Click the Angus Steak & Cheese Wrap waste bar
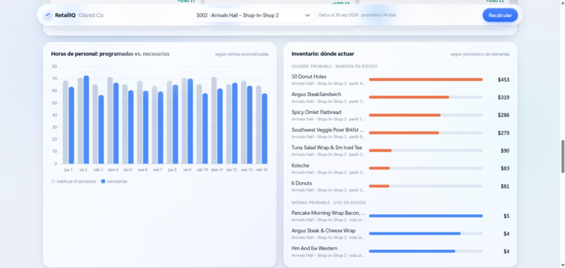This screenshot has width=565, height=268. [426, 234]
